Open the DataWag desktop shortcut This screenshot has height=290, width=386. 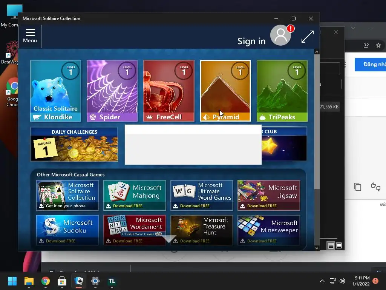coord(10,52)
